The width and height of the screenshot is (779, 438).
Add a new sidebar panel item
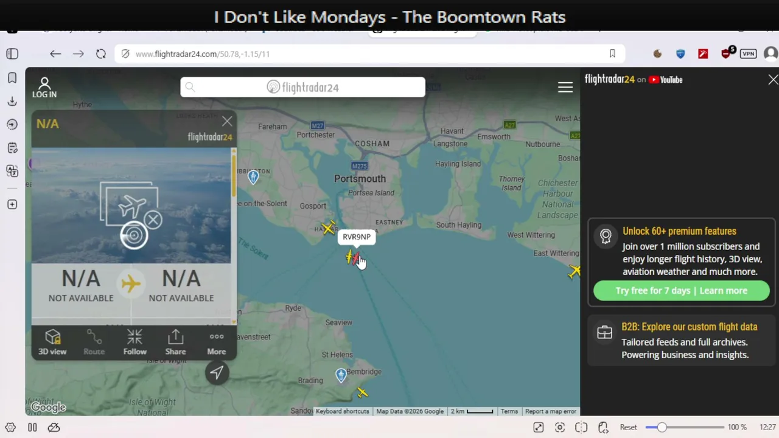click(12, 204)
